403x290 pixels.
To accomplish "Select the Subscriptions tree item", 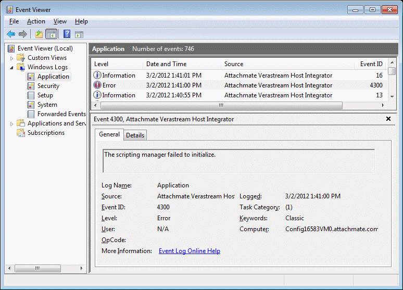I will pos(46,133).
